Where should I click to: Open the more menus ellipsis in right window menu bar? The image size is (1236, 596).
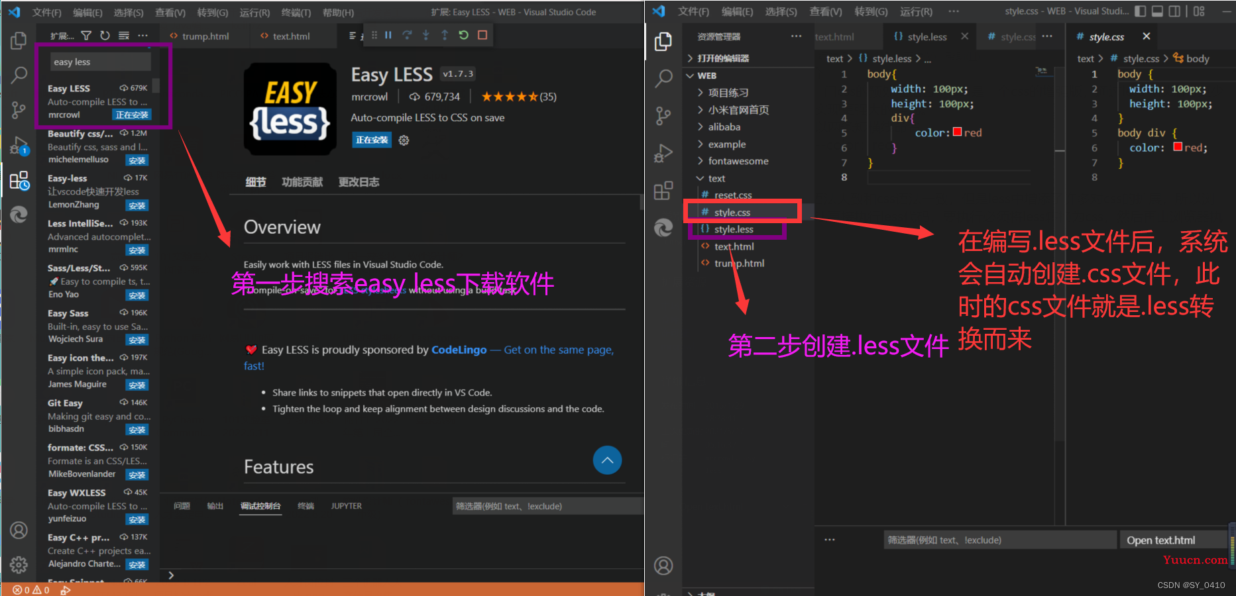953,11
